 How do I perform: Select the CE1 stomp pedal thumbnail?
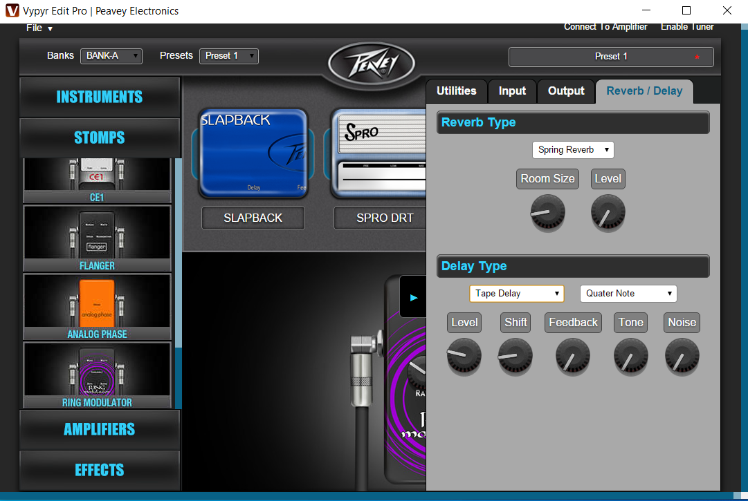coord(98,180)
